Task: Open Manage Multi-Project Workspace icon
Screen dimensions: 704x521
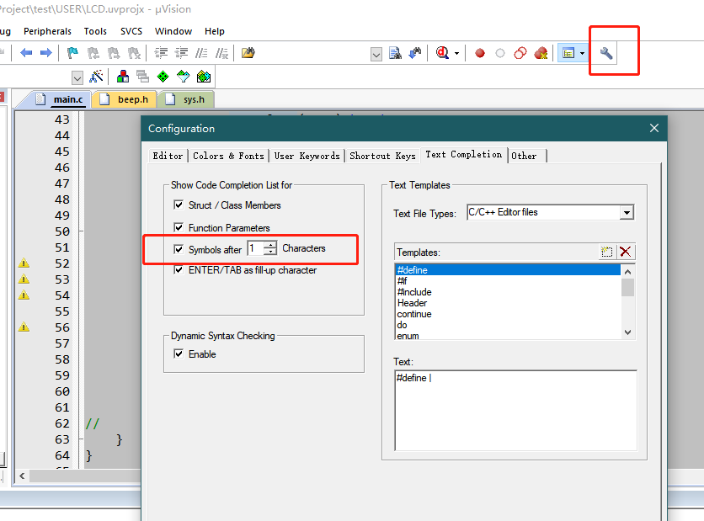Action: pyautogui.click(x=143, y=77)
